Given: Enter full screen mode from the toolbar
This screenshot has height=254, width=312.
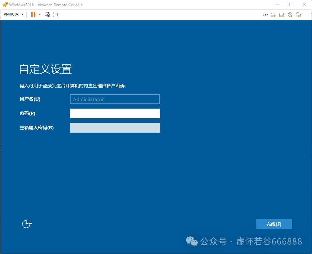Looking at the screenshot, I should (56, 15).
